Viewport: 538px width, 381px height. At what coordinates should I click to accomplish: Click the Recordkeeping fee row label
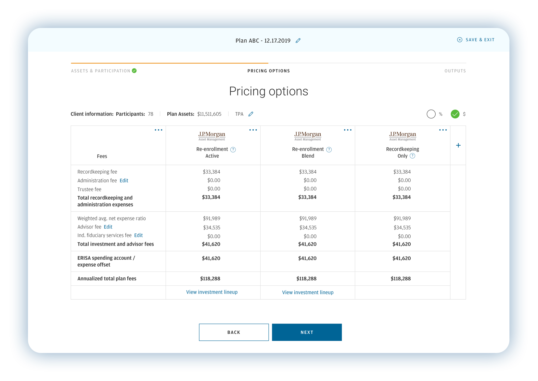[97, 172]
